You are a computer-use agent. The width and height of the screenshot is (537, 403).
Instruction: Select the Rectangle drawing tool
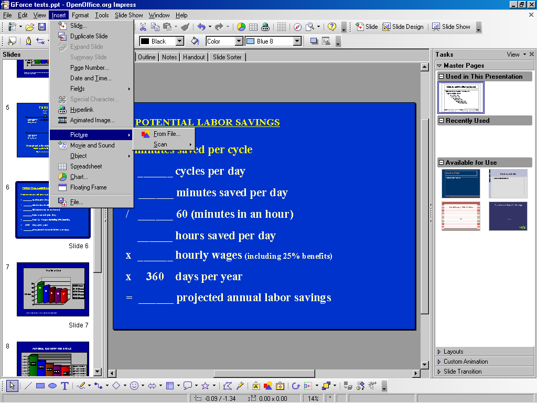coord(40,386)
